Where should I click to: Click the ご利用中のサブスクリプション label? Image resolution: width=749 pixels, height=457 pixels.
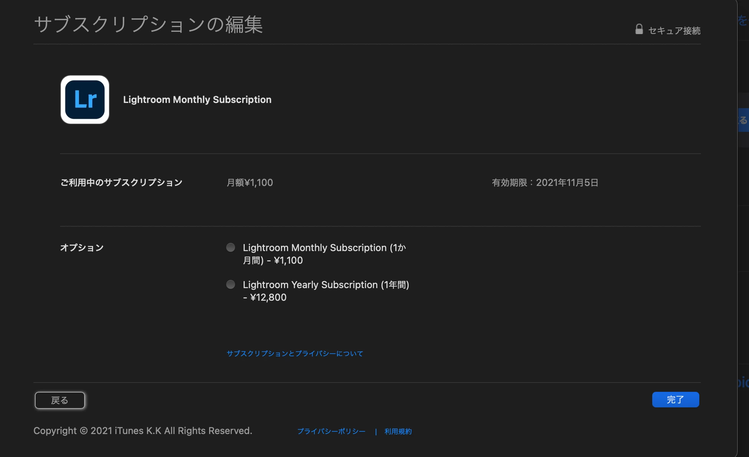tap(121, 183)
